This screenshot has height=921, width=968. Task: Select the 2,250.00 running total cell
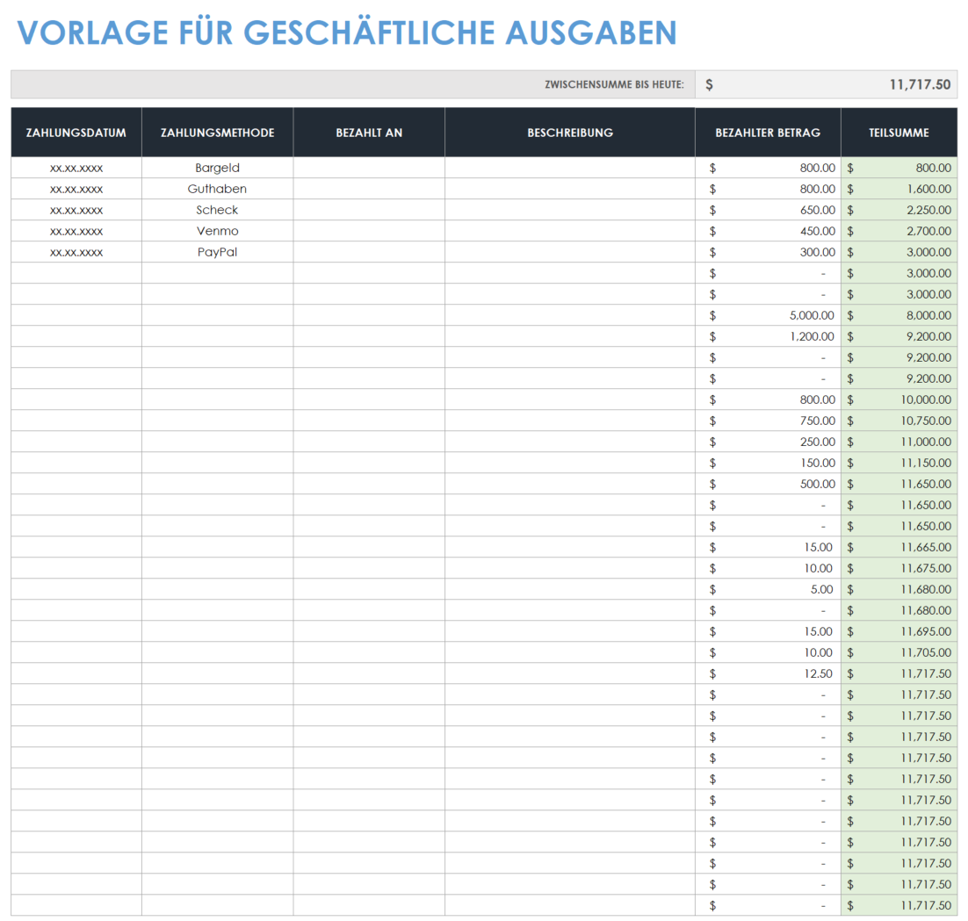[x=899, y=210]
